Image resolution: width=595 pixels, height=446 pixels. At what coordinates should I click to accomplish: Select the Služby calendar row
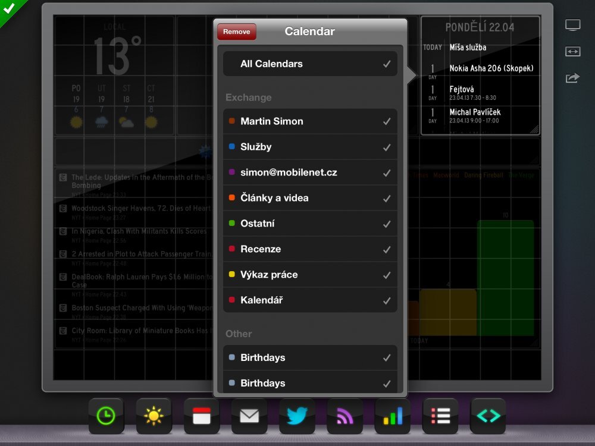coord(309,147)
